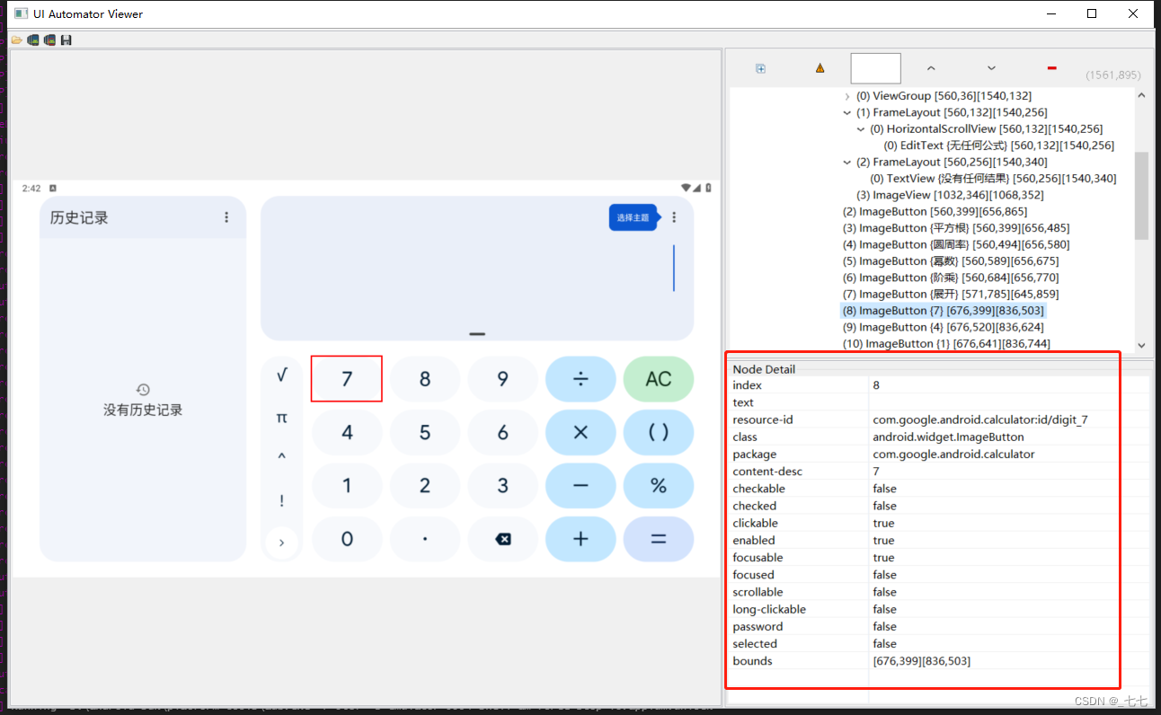
Task: Tap the backspace delete key
Action: coord(503,539)
